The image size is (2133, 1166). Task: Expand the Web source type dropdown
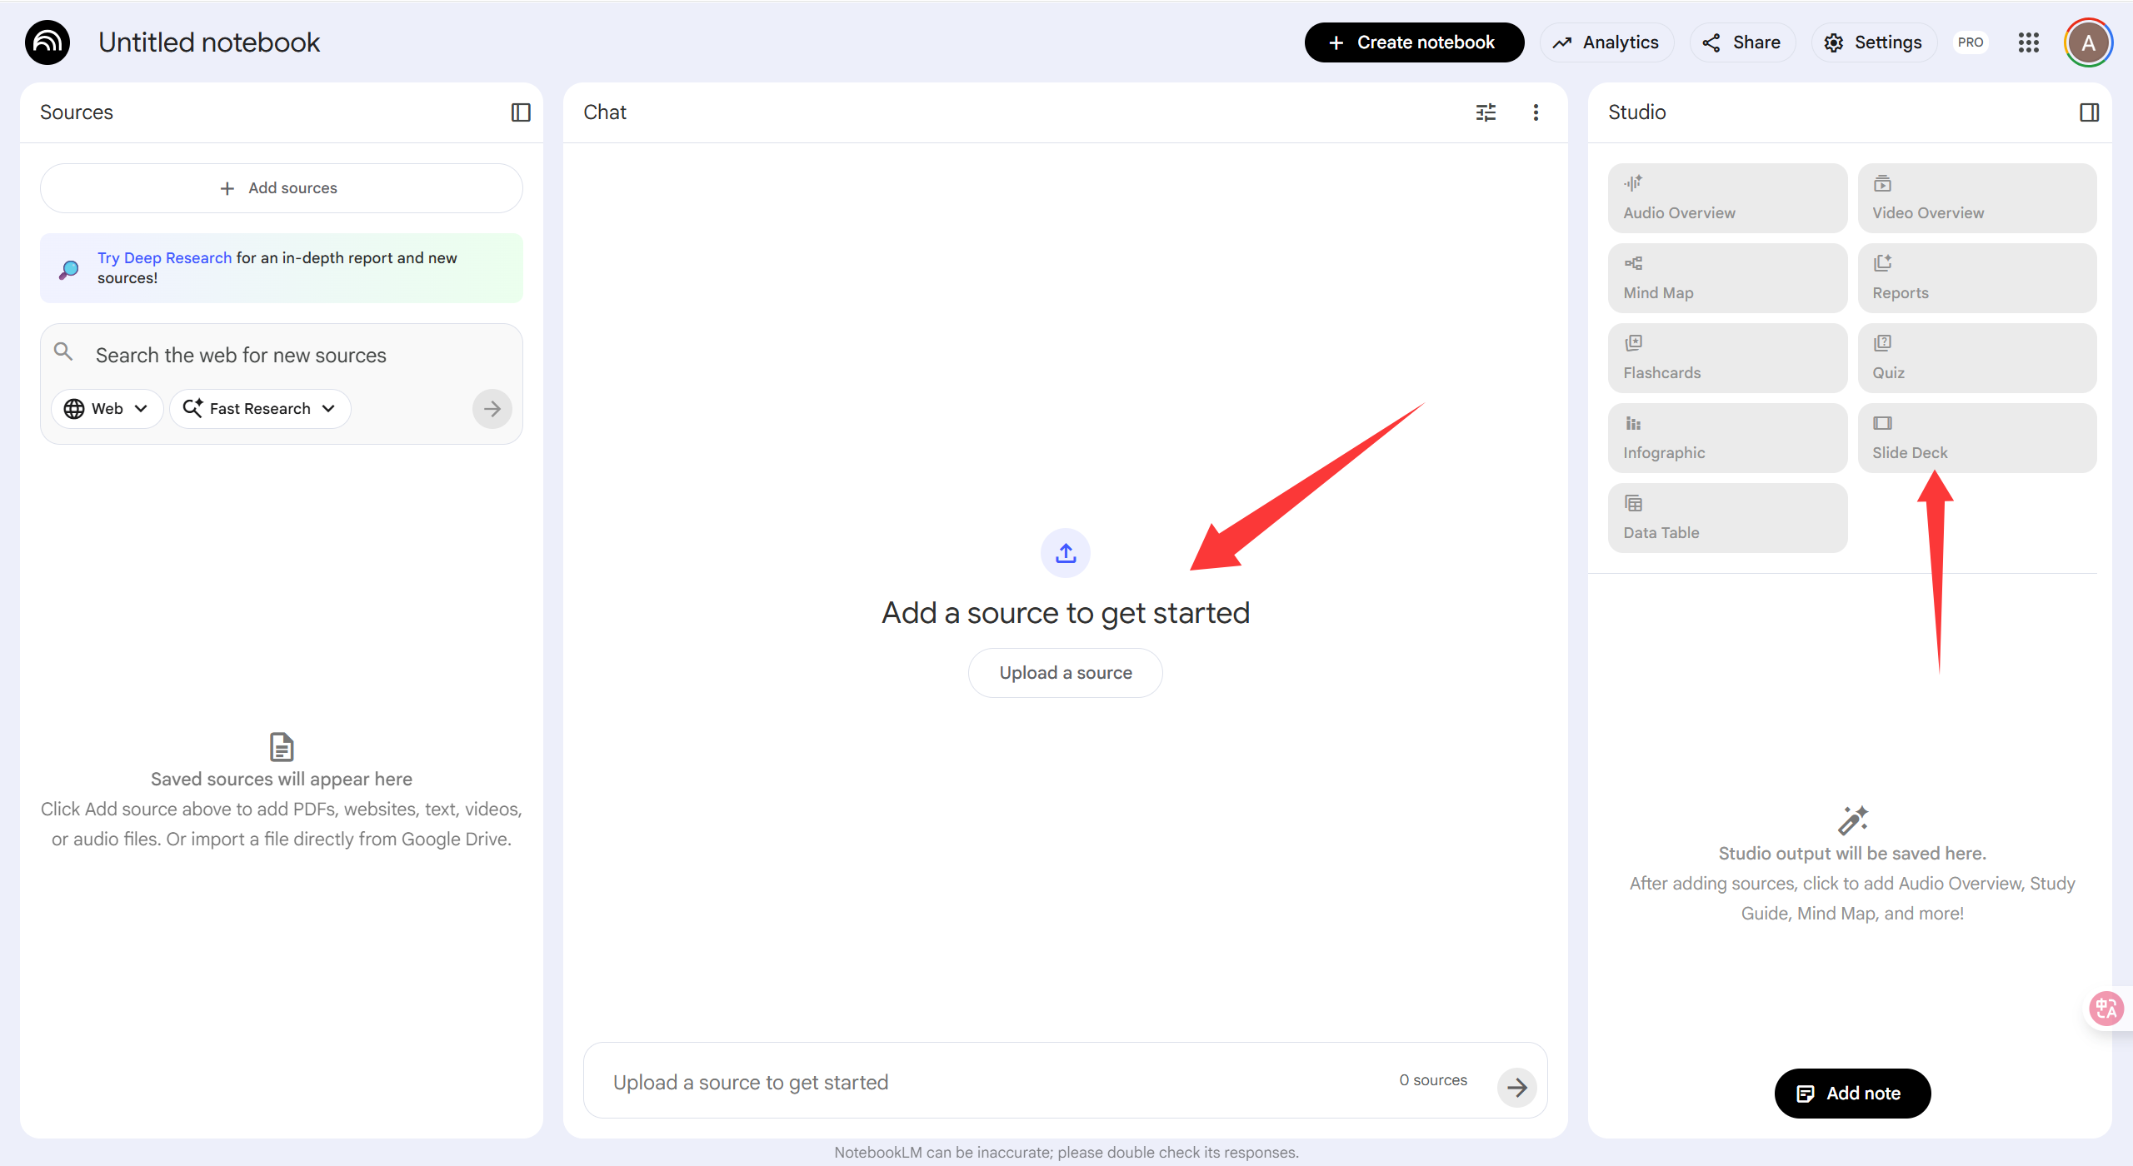(x=107, y=409)
